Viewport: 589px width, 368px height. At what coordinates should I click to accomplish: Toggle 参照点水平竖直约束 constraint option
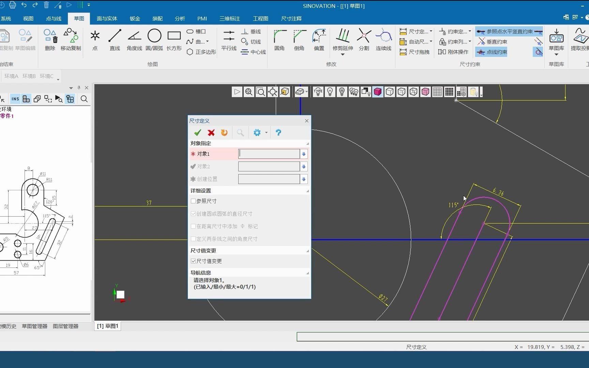[x=509, y=31]
